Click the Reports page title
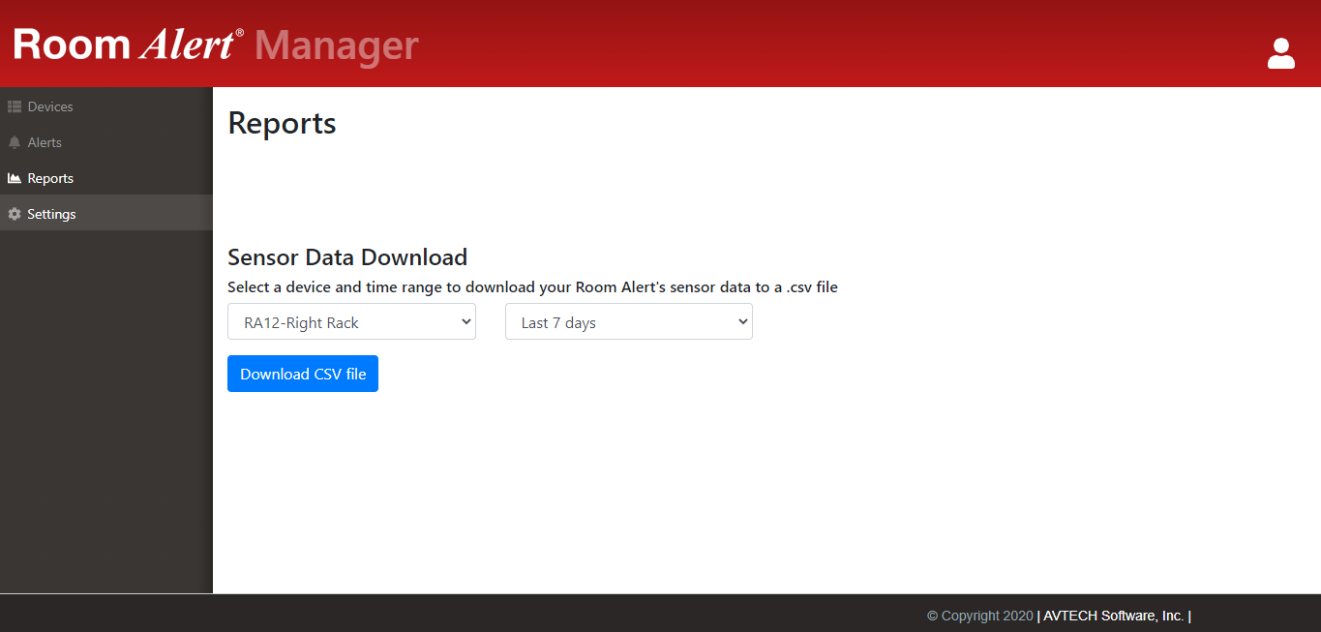Screen dimensions: 1321x632 click(x=281, y=123)
